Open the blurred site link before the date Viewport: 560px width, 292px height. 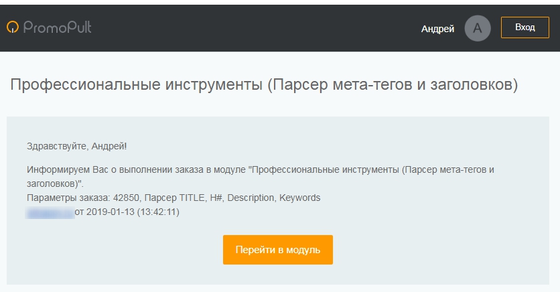(x=50, y=212)
